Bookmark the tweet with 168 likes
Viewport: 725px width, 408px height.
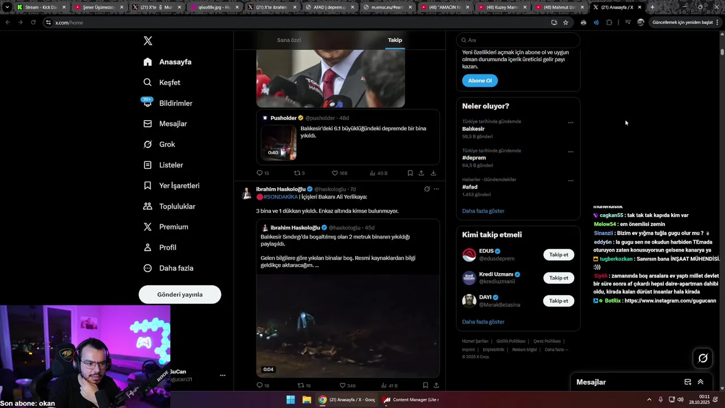click(410, 173)
